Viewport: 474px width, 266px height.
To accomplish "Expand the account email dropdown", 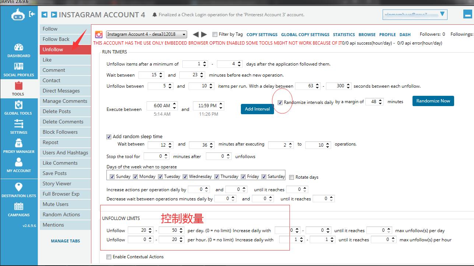I will pyautogui.click(x=442, y=14).
